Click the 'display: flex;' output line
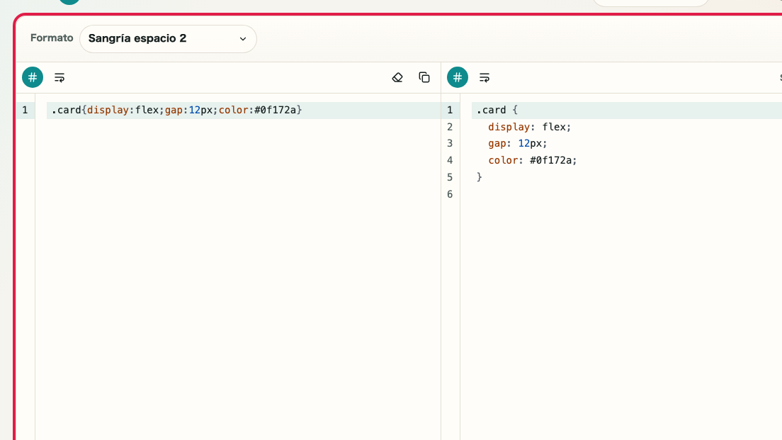Image resolution: width=782 pixels, height=440 pixels. coord(529,127)
